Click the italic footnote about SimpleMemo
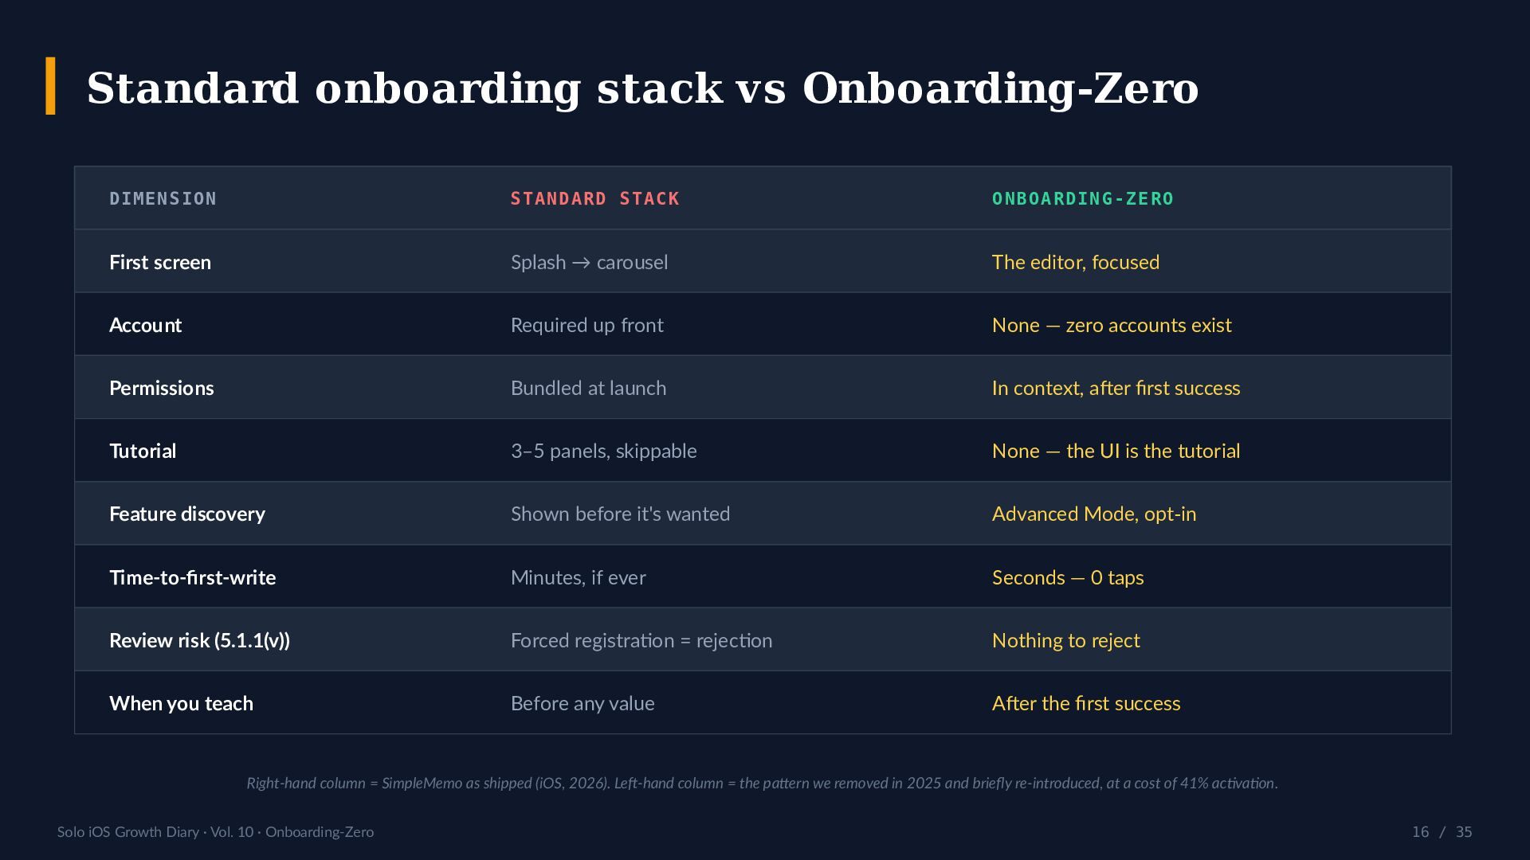 click(762, 783)
